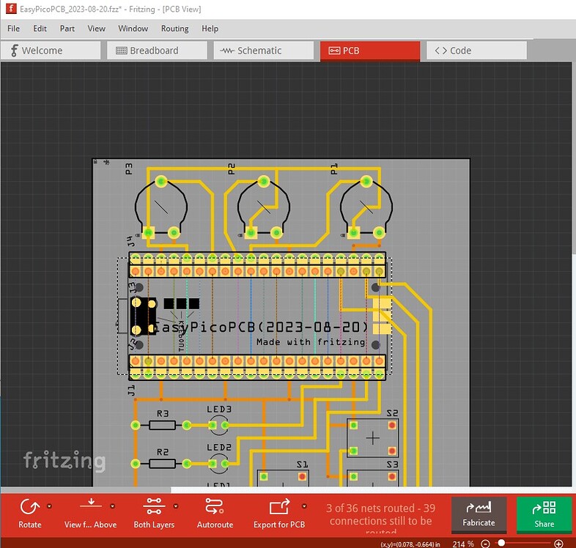576x548 pixels.
Task: Click the left pad of resistor R3
Action: (x=136, y=426)
